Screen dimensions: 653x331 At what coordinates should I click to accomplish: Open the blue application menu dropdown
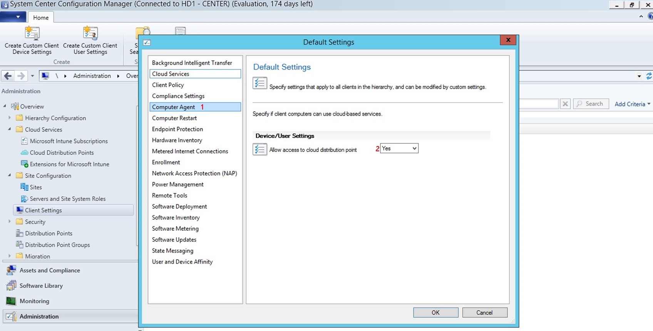(x=13, y=17)
